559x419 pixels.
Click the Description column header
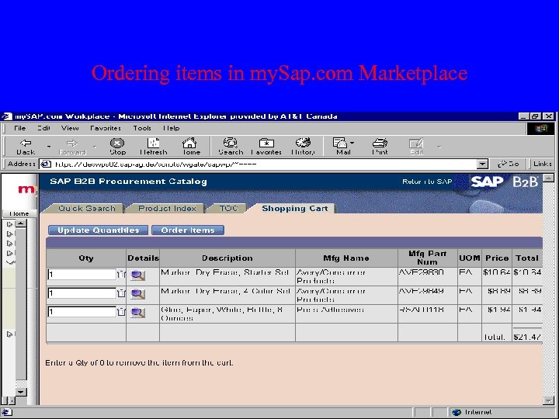pyautogui.click(x=227, y=258)
